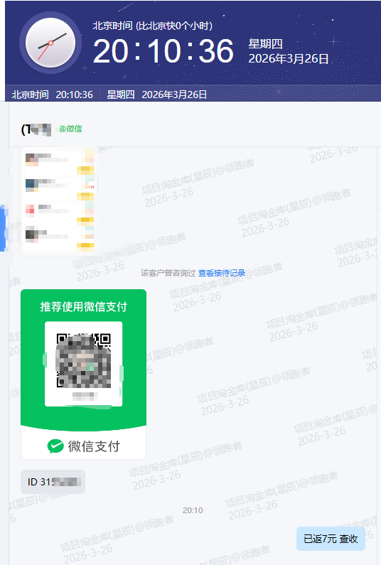Image resolution: width=381 pixels, height=565 pixels.
Task: Click the 微信支付 caption under QR card
Action: 94,446
